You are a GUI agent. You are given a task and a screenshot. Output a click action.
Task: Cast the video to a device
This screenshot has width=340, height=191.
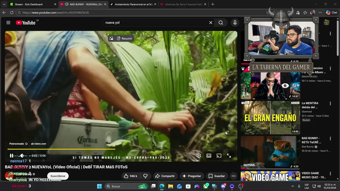[219, 156]
